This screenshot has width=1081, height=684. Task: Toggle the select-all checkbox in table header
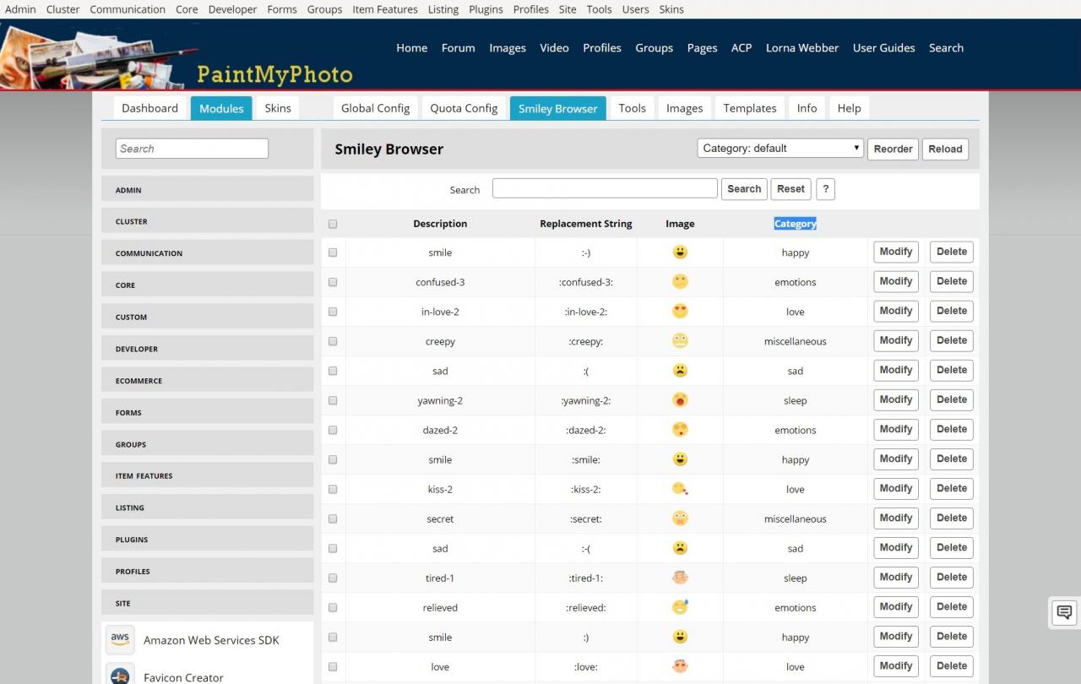[x=333, y=224]
